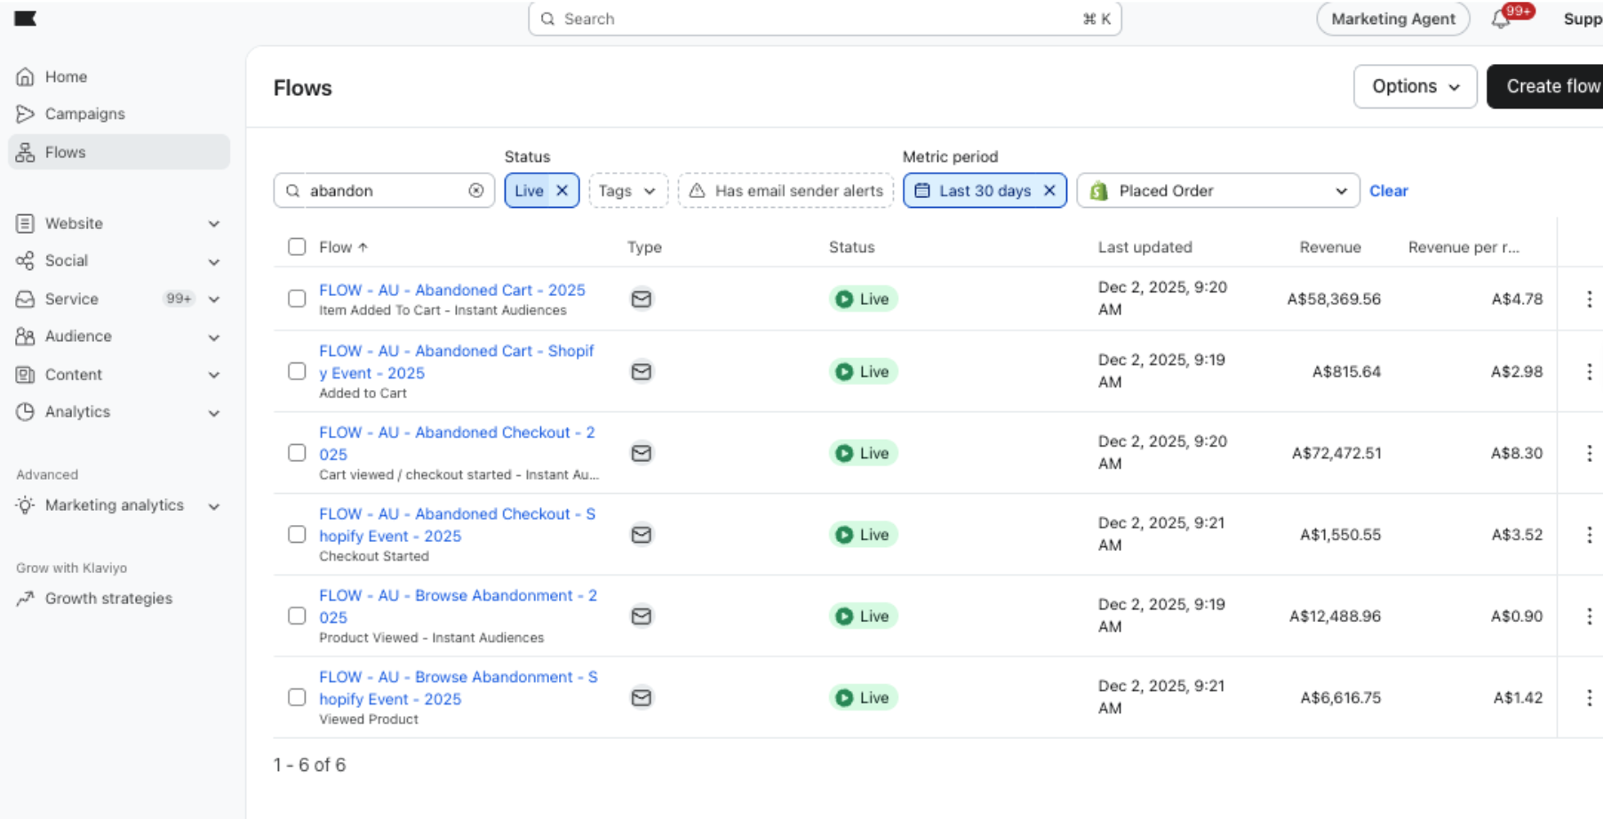Screen dimensions: 1603x819
Task: Open the Tags filter dropdown
Action: pos(628,191)
